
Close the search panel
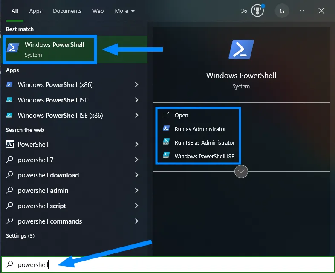tap(321, 11)
